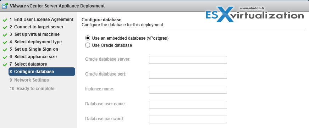Screen dimensions: 309x128
Task: Focus the Instance name text box
Action: pyautogui.click(x=188, y=90)
